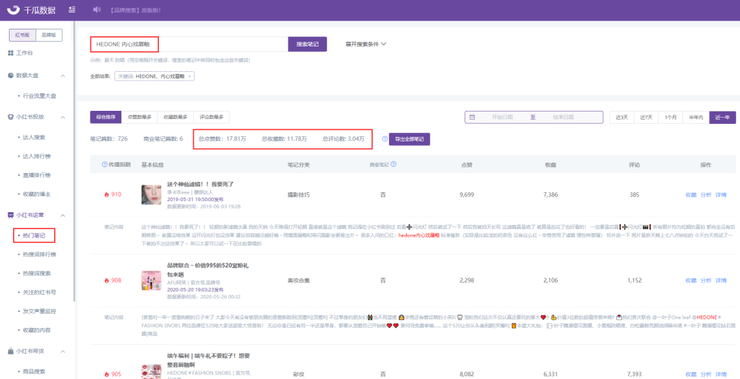Click the flame icon beside 908

click(x=107, y=280)
